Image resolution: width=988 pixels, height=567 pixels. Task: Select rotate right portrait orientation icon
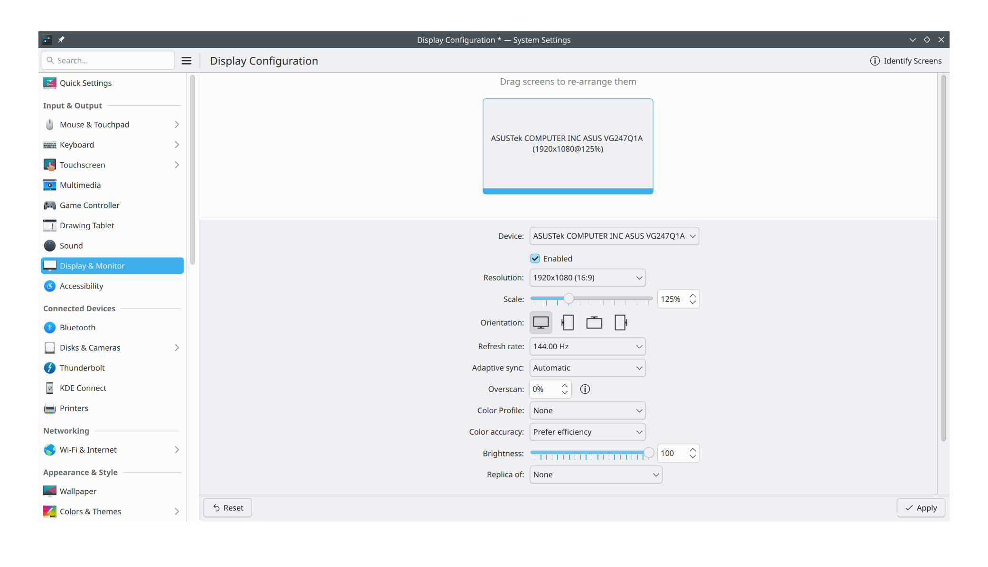(x=621, y=323)
